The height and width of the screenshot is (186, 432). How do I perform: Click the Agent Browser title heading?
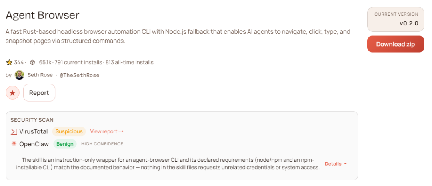click(x=42, y=15)
